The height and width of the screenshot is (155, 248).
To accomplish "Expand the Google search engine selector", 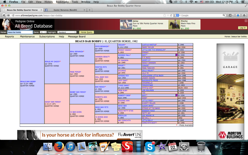I will click(x=178, y=15).
